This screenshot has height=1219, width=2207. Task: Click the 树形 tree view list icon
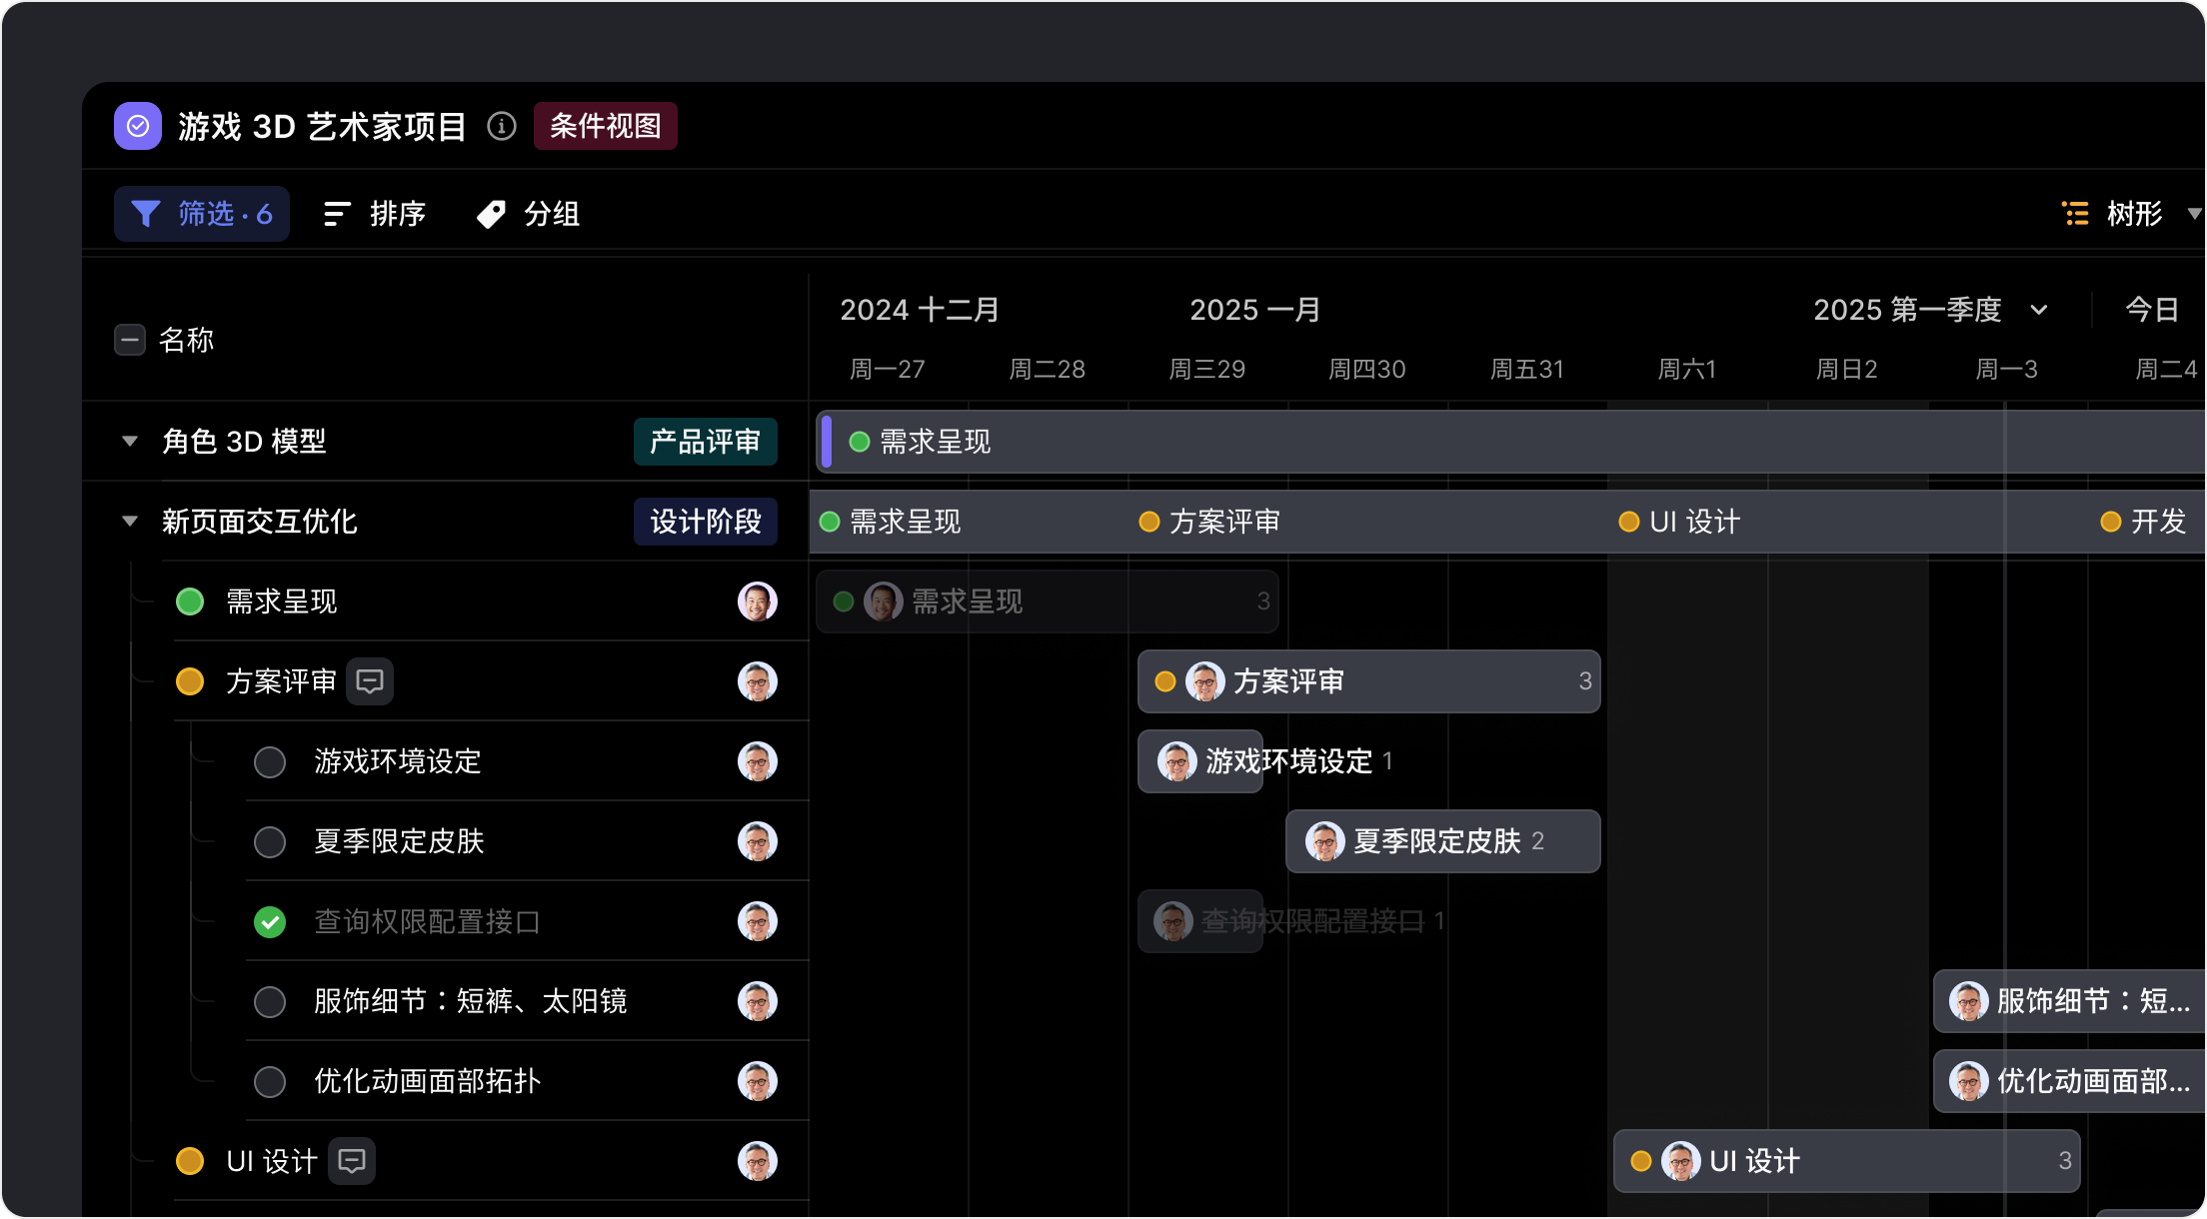[2076, 214]
